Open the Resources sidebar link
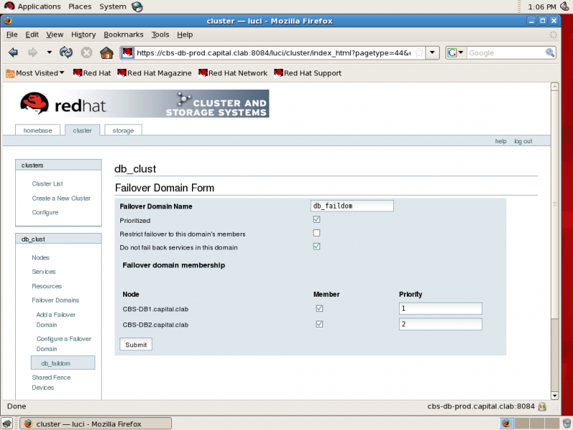The height and width of the screenshot is (430, 573). click(x=47, y=286)
